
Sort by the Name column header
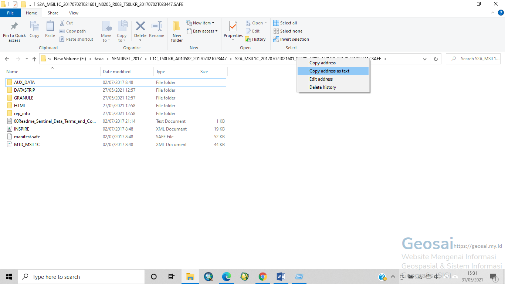52,72
